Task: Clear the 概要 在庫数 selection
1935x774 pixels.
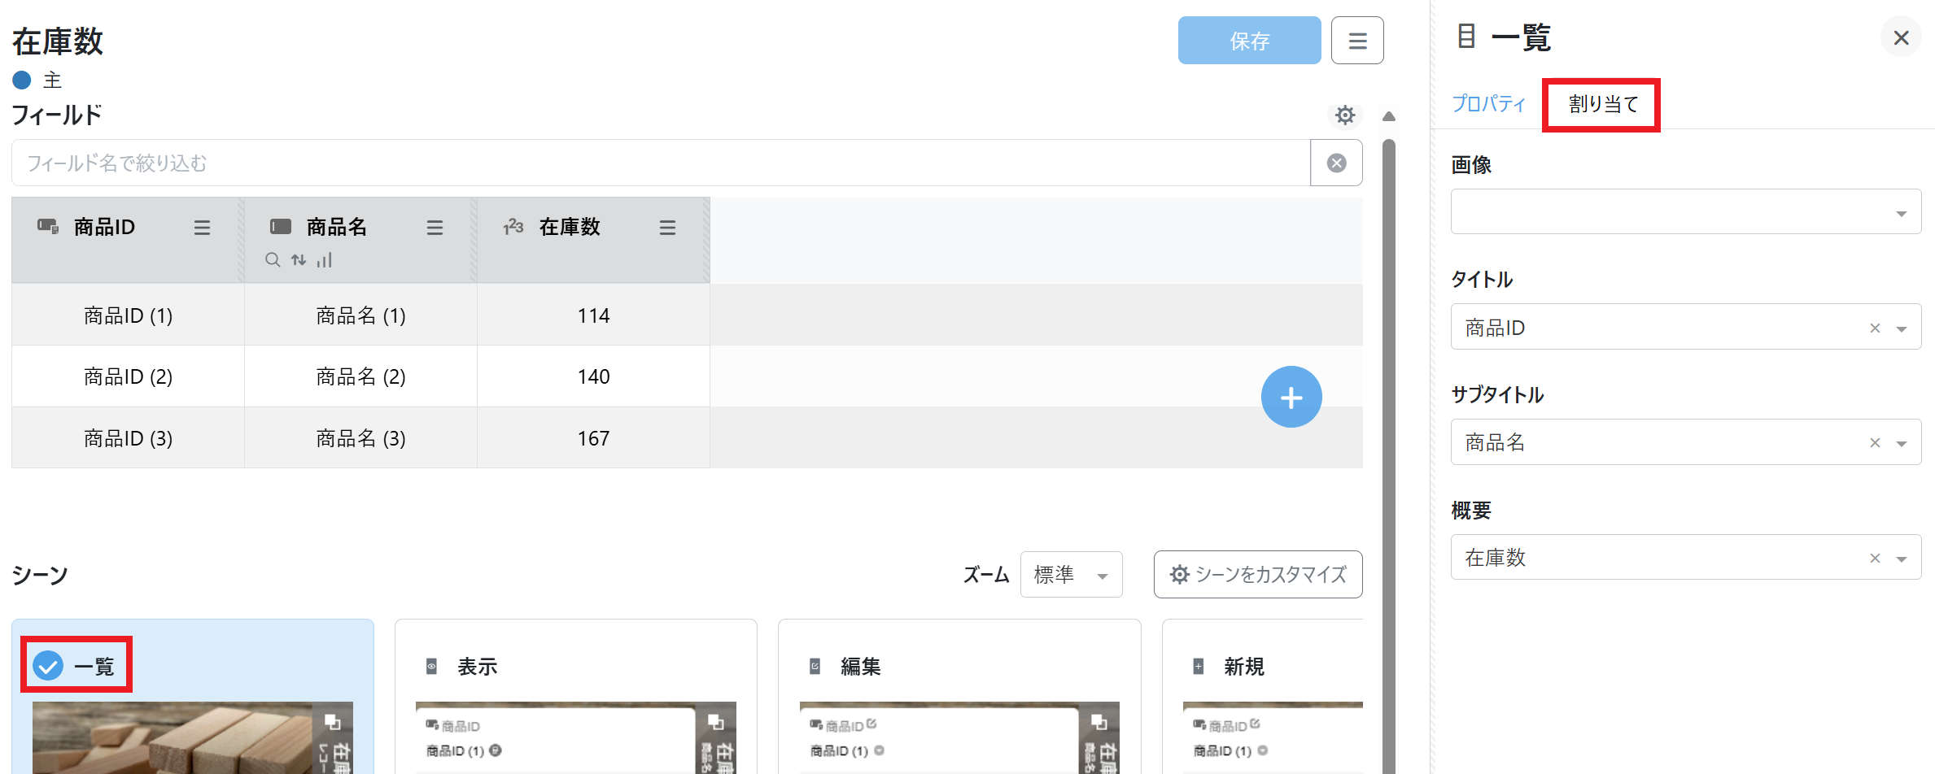Action: [x=1875, y=558]
